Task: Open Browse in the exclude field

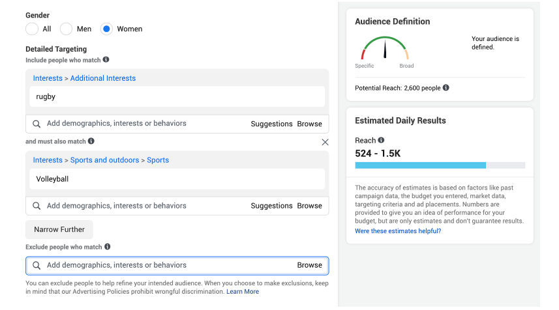Action: click(x=309, y=265)
